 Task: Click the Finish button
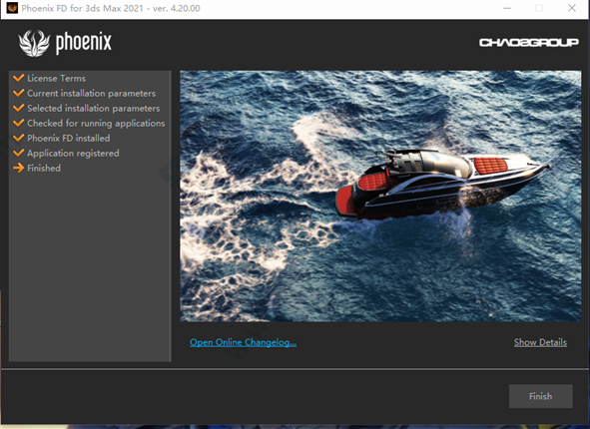point(541,396)
